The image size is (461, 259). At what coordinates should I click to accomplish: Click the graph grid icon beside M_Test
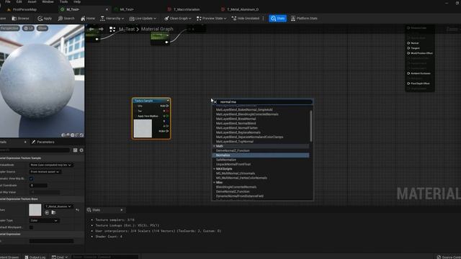click(112, 29)
